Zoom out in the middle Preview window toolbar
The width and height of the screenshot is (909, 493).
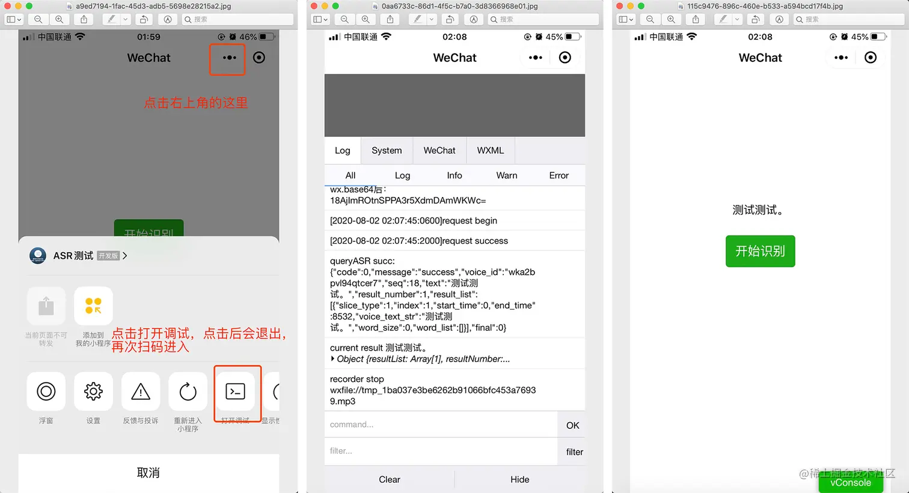(344, 19)
